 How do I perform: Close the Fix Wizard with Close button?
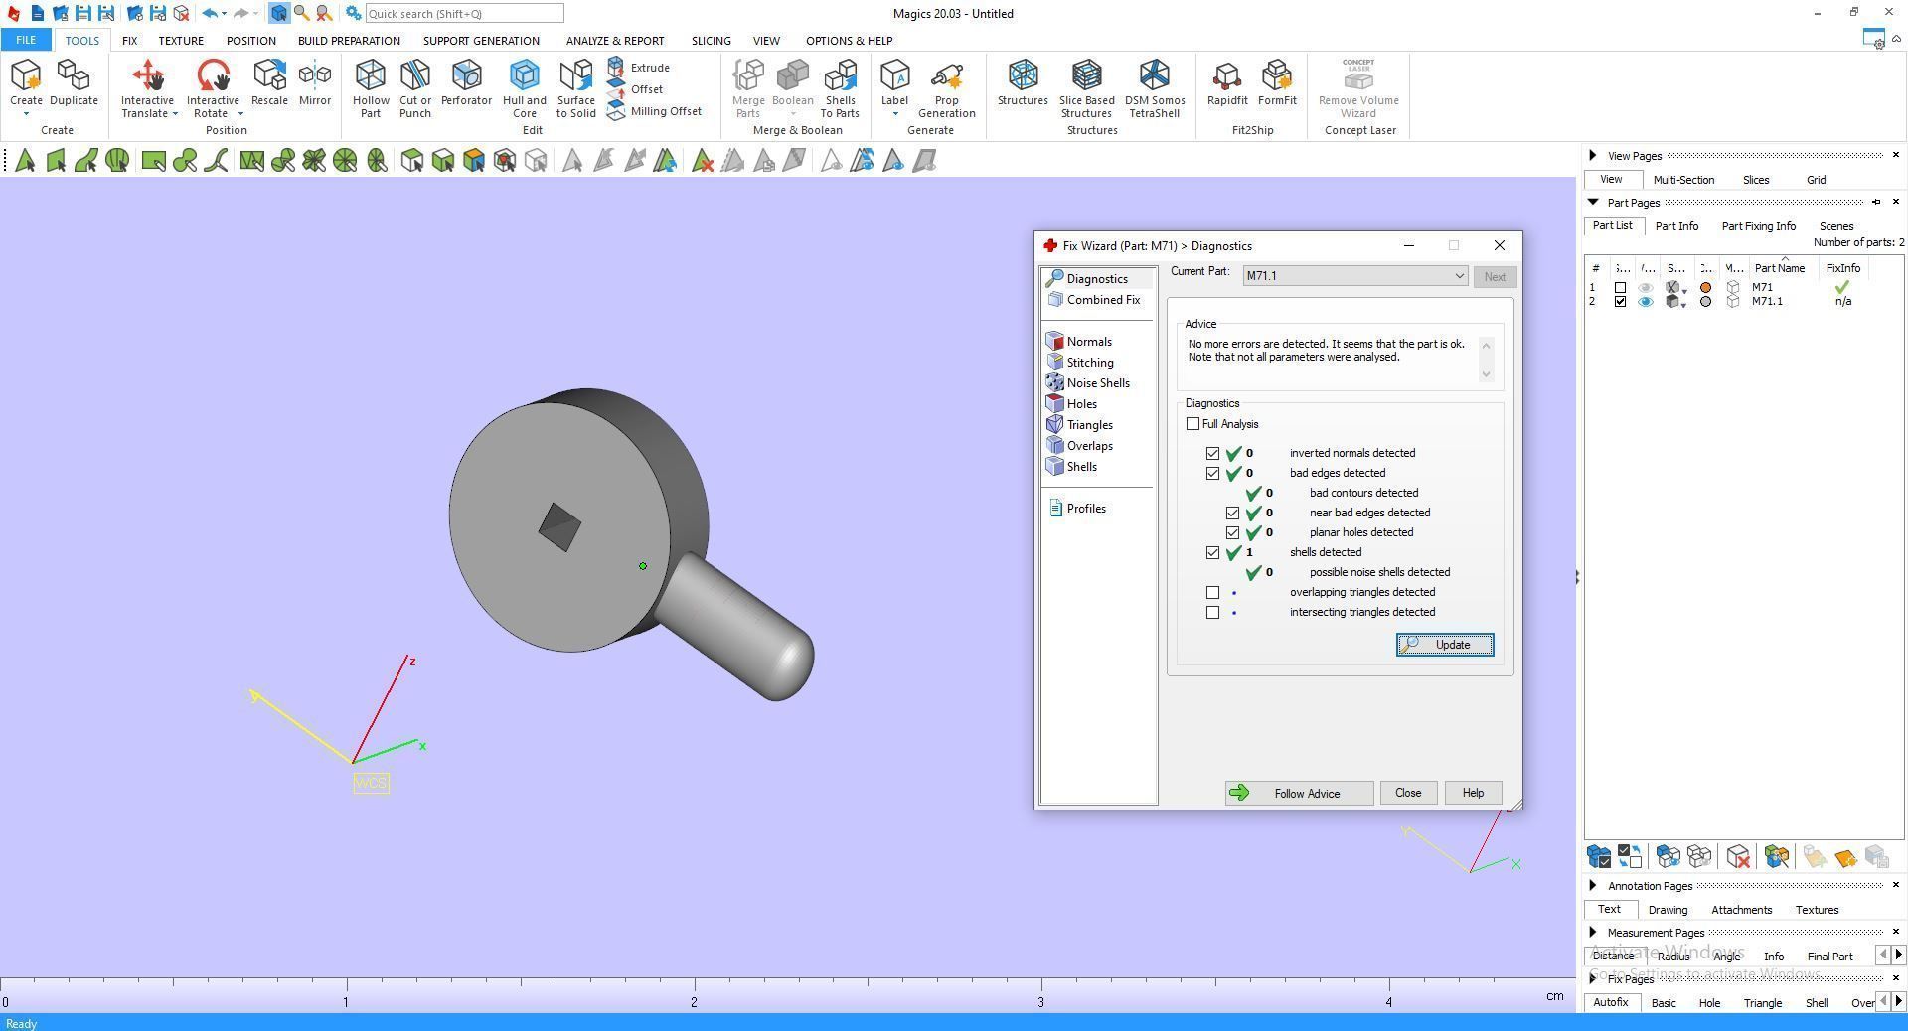(1408, 793)
